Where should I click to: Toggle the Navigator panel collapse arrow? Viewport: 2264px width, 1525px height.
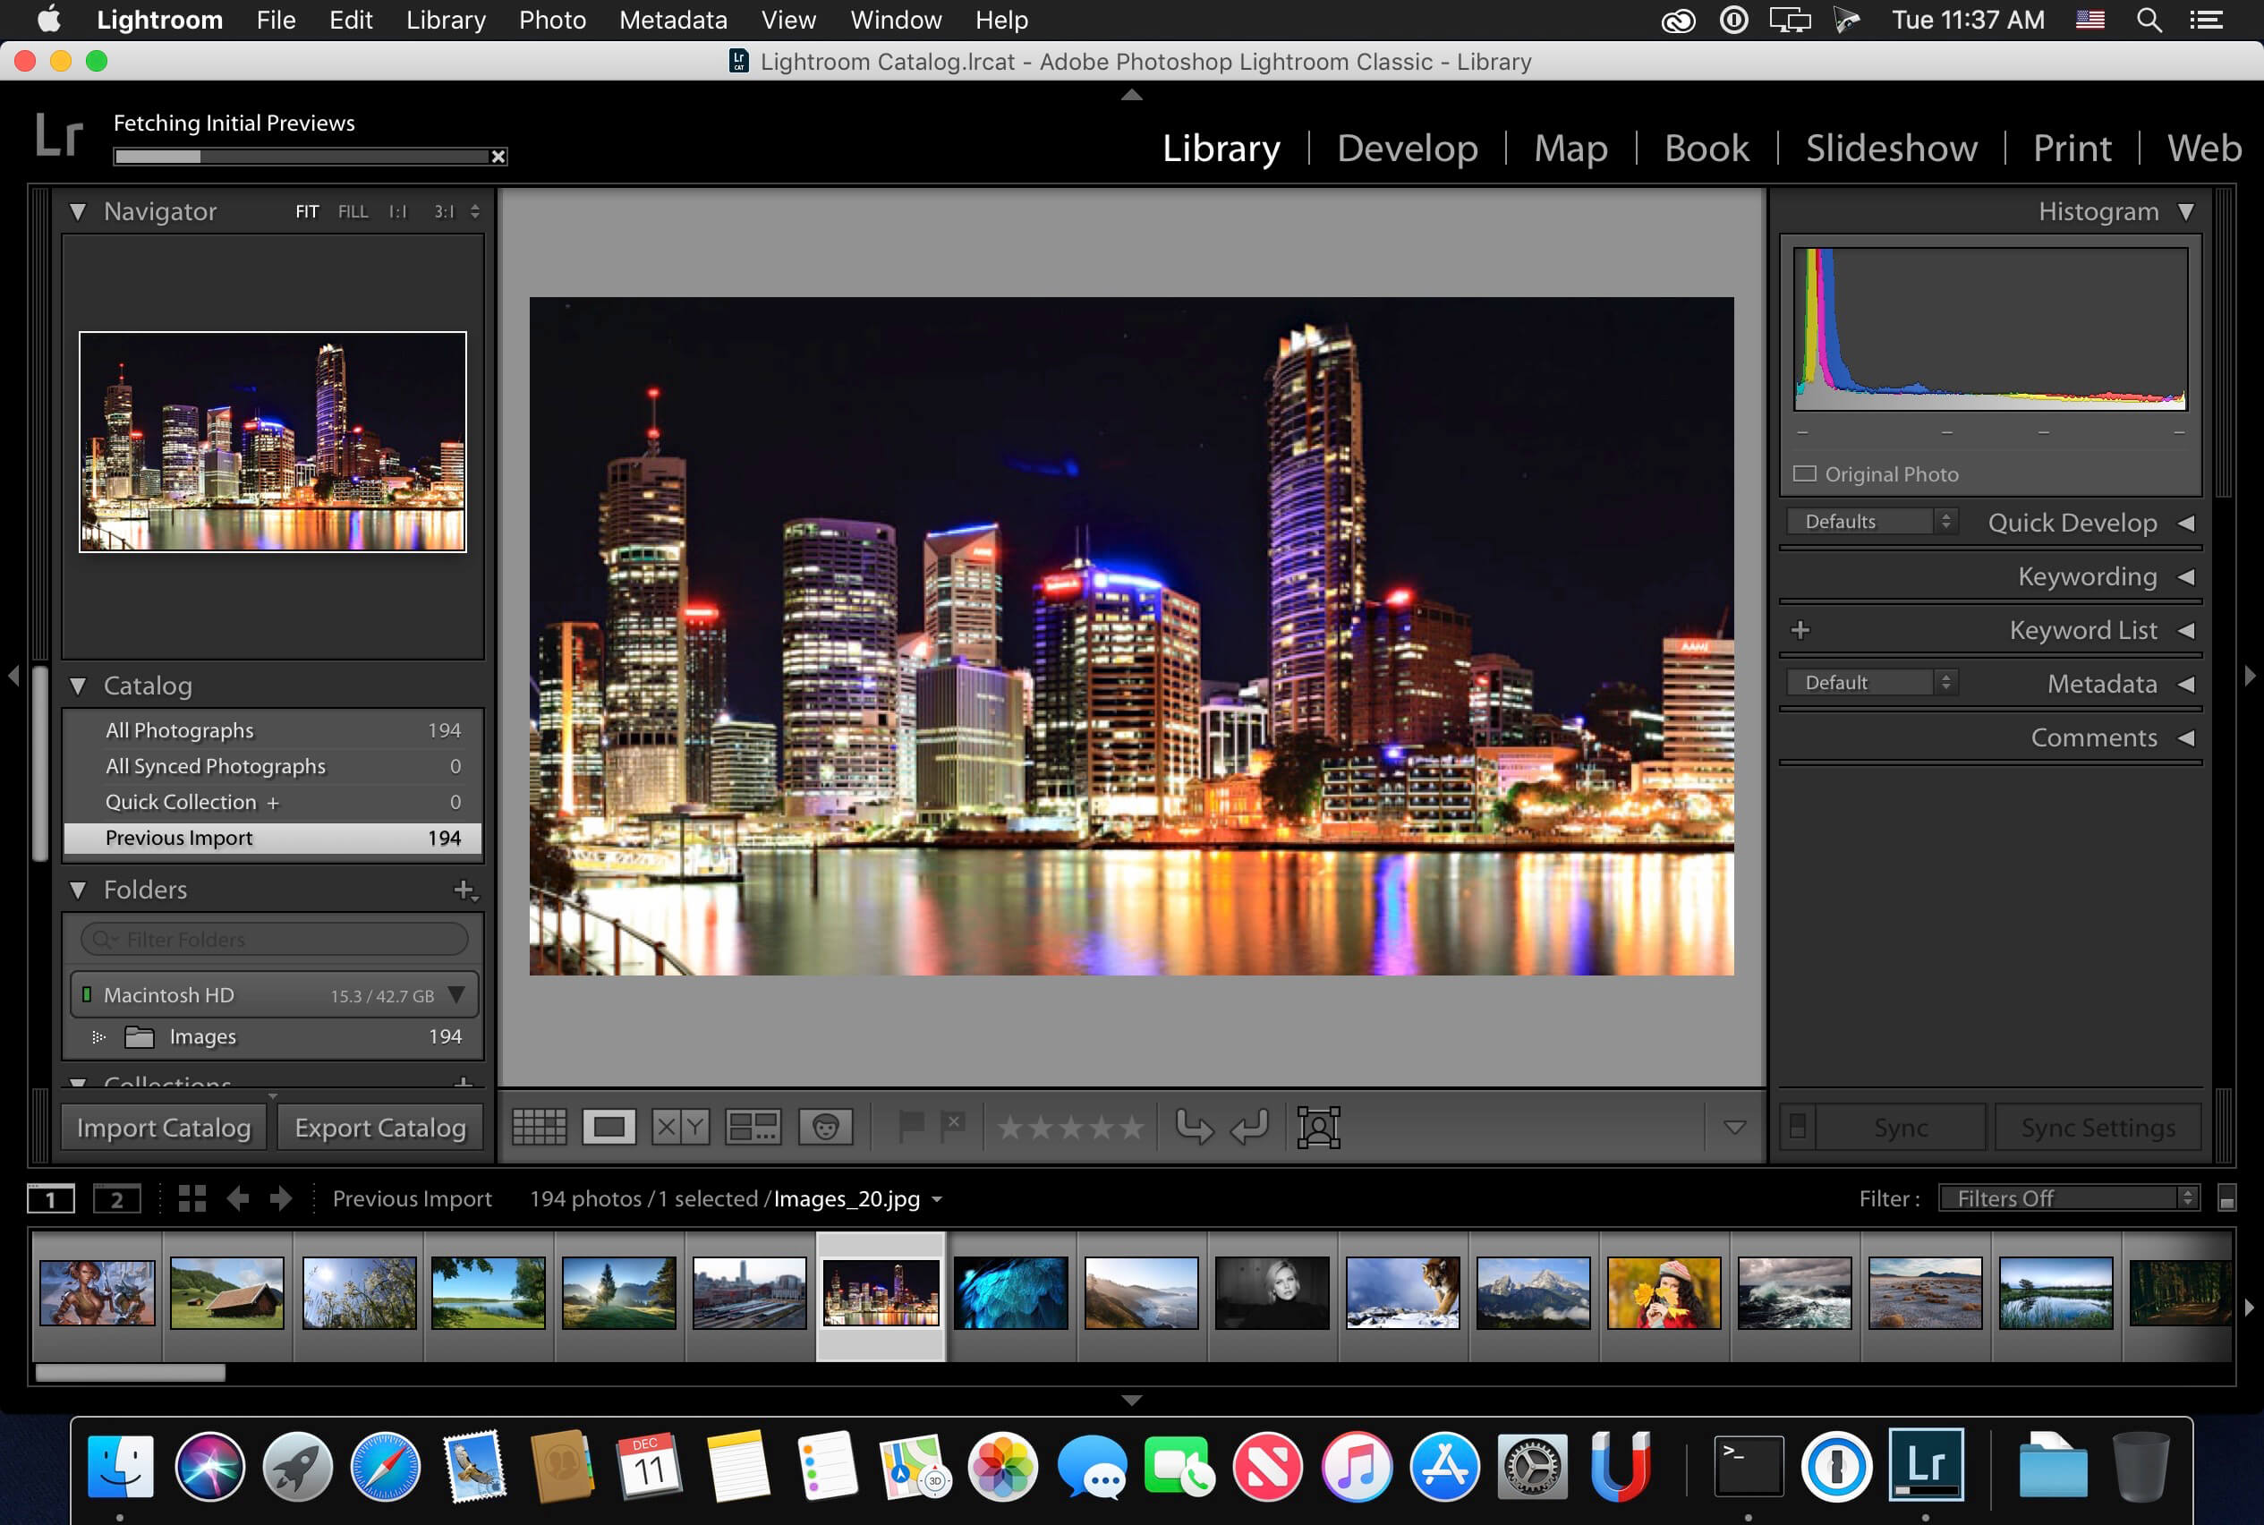(80, 211)
